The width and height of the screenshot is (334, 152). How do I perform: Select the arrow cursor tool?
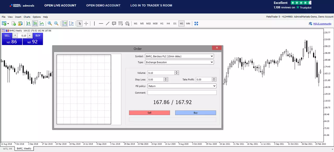point(80,23)
